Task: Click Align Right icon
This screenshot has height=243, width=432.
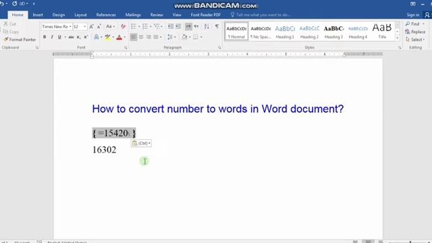Action: click(x=148, y=37)
